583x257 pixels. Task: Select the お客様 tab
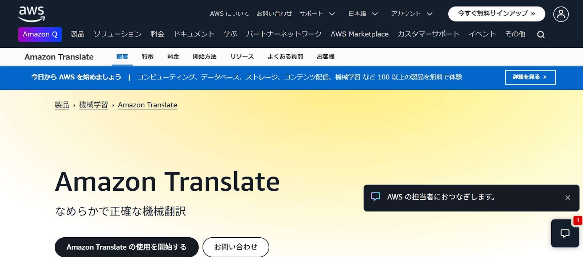click(326, 57)
